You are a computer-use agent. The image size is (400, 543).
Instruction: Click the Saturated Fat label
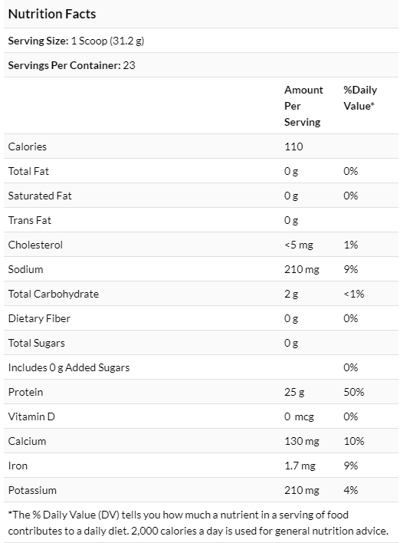click(x=40, y=196)
